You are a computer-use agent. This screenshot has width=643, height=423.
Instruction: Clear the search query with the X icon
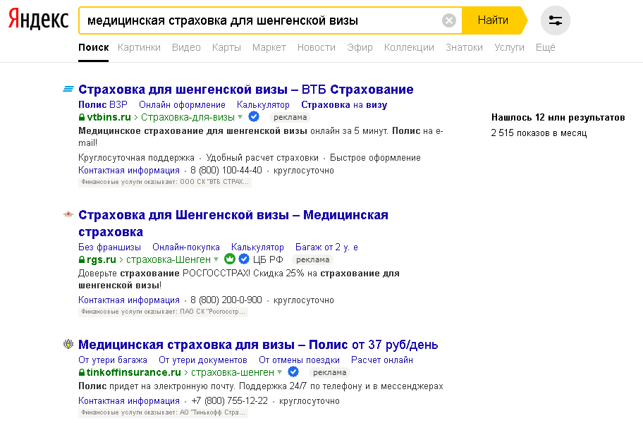[x=449, y=20]
